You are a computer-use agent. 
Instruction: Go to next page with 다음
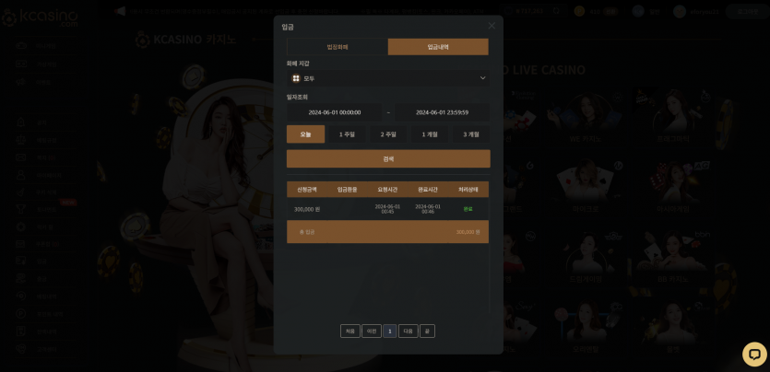(x=409, y=331)
